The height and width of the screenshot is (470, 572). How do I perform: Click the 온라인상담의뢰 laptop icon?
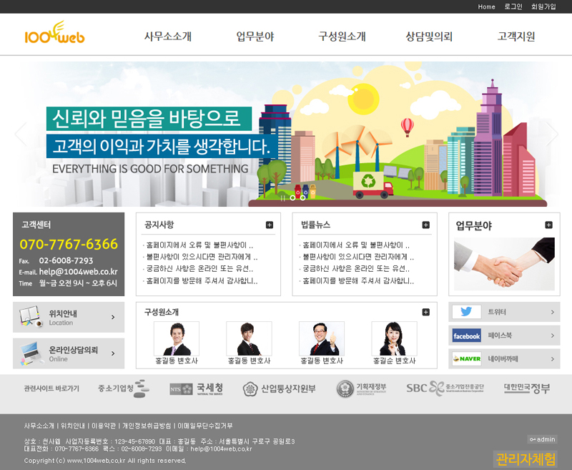29,353
